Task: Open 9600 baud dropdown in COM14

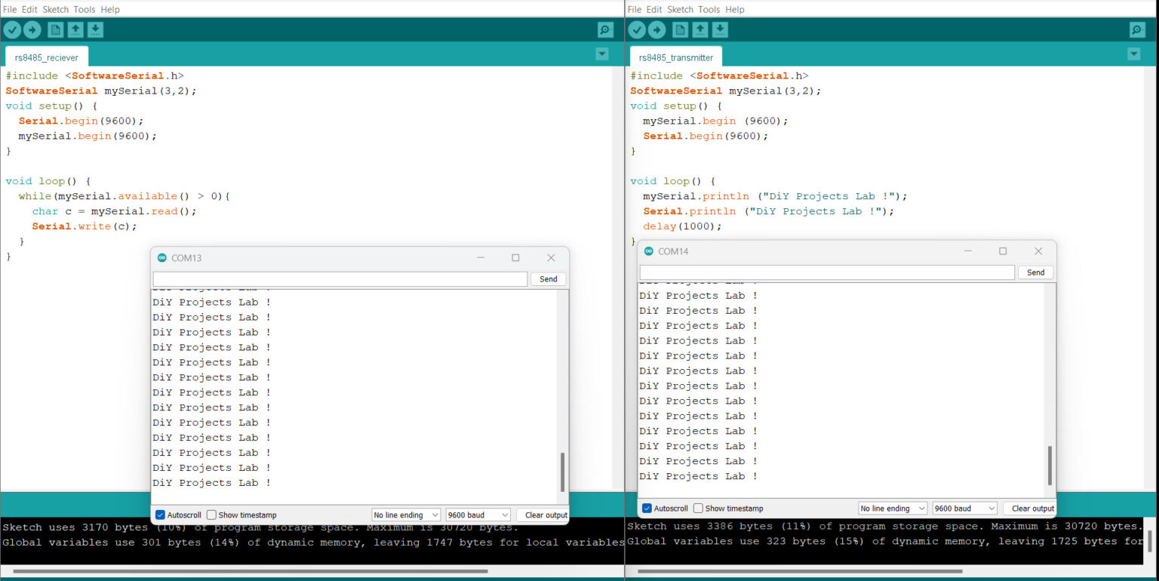Action: (x=964, y=509)
